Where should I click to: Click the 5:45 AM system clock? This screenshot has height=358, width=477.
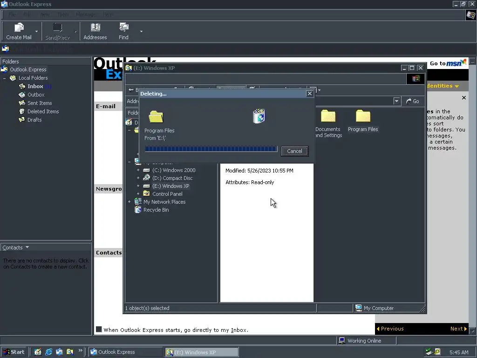tap(459, 352)
